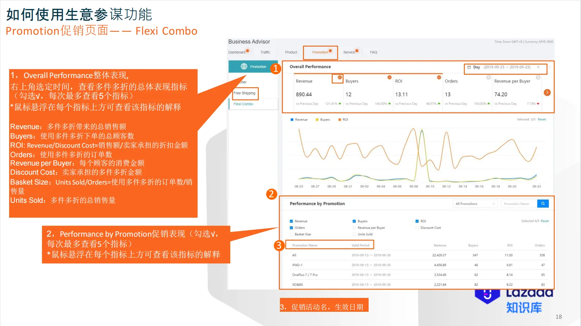This screenshot has width=581, height=326.
Task: Click the Time Zone and Currency label
Action: (524, 42)
